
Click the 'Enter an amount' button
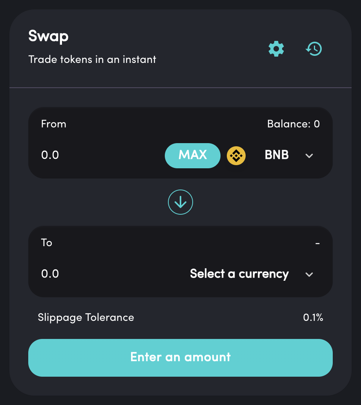pos(180,357)
